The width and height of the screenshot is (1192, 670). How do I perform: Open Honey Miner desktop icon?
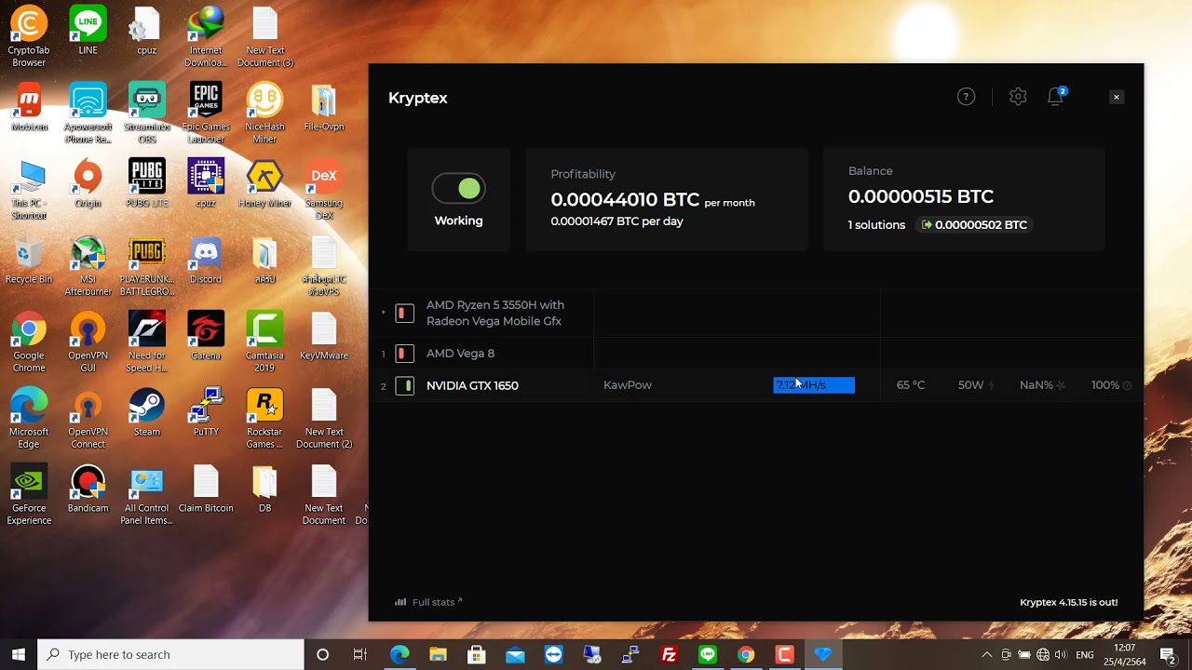point(264,184)
